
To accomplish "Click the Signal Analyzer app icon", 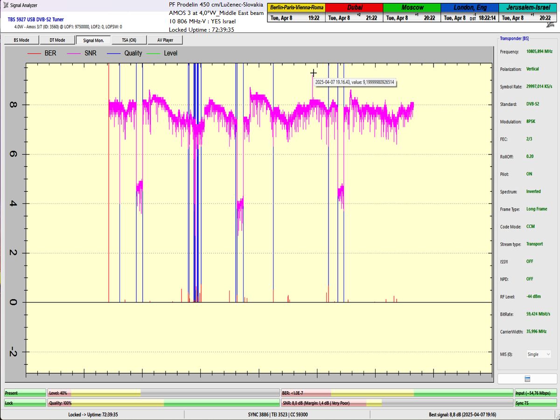I will coord(5,6).
